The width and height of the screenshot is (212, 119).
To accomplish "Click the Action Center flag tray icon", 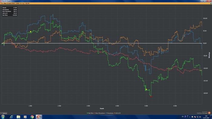I will coord(195,117).
